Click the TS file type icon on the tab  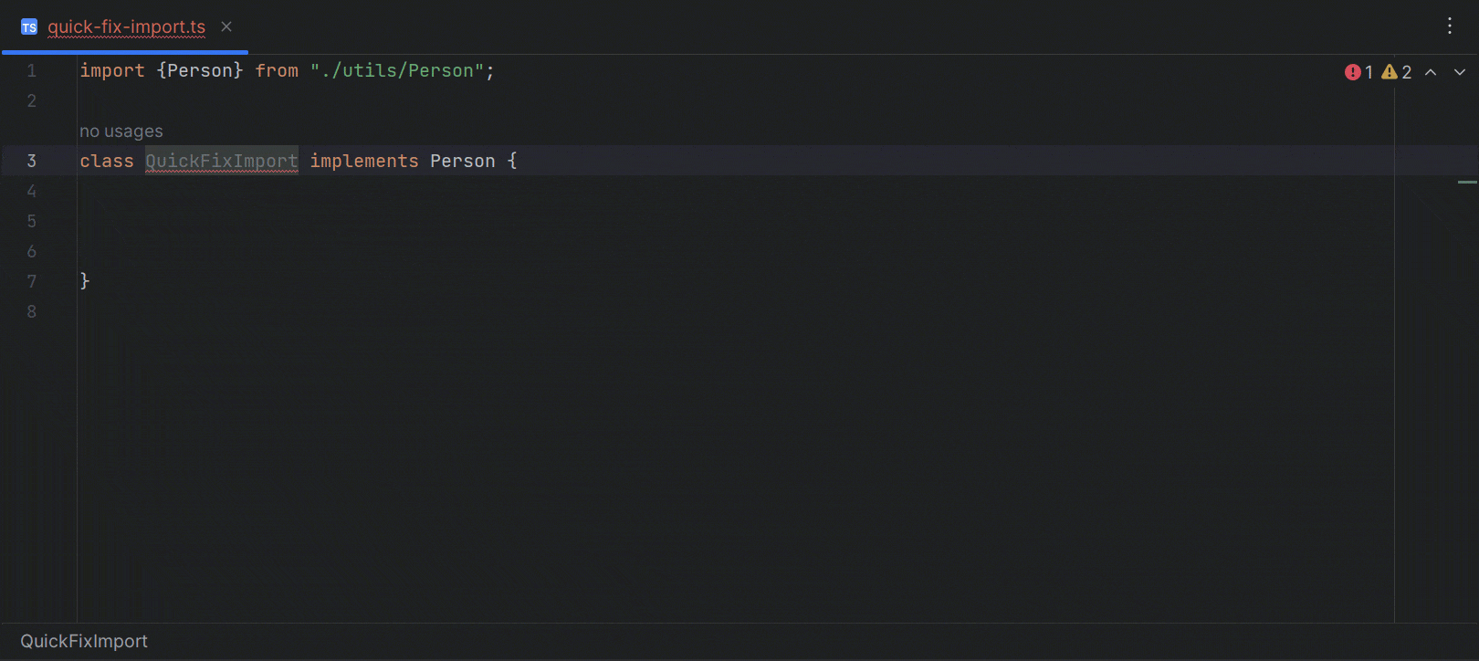click(x=28, y=26)
